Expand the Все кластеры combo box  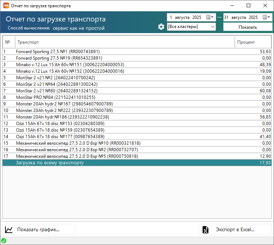point(213,27)
